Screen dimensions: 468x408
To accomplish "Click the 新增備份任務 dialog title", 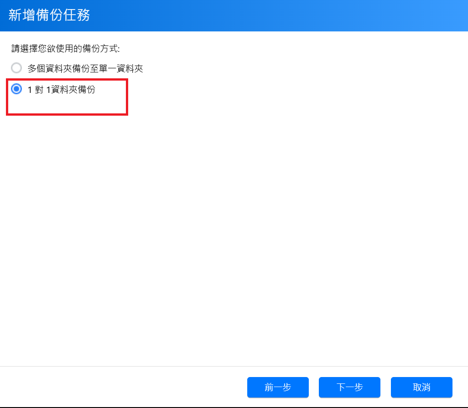I will coord(49,15).
